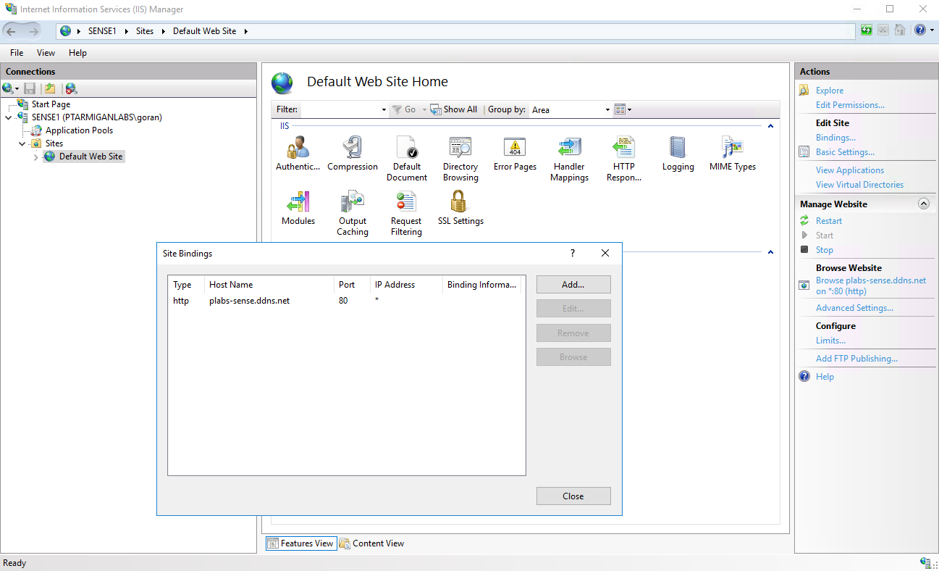Click the home icon beside address bar
This screenshot has height=571, width=939.
tap(899, 30)
